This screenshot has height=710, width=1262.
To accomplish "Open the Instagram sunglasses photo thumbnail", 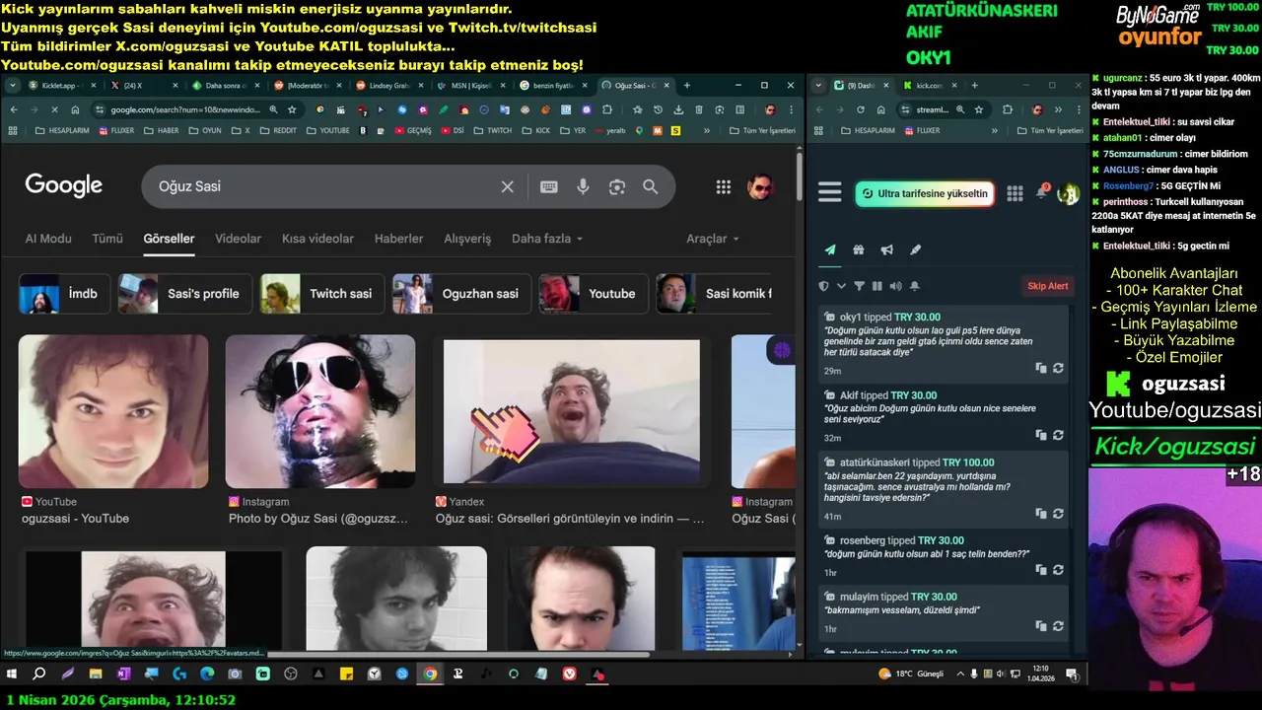I will tap(320, 411).
